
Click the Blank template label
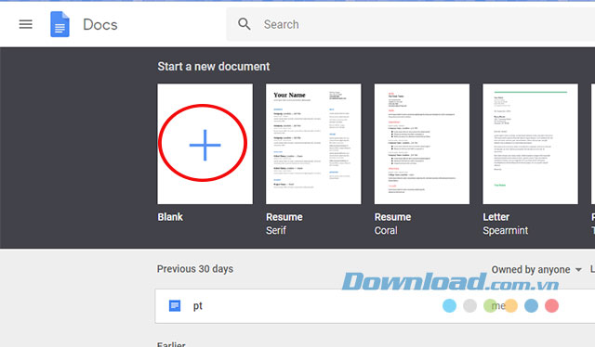[x=170, y=217]
